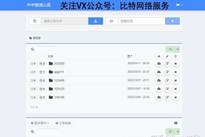Focus the 创建目录 input field
This screenshot has width=205, height=137.
(x=141, y=21)
